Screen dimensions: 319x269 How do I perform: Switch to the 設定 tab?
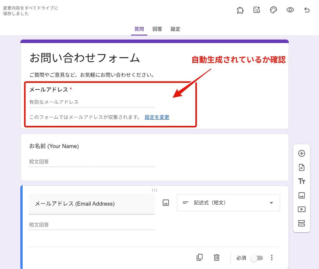pos(175,29)
